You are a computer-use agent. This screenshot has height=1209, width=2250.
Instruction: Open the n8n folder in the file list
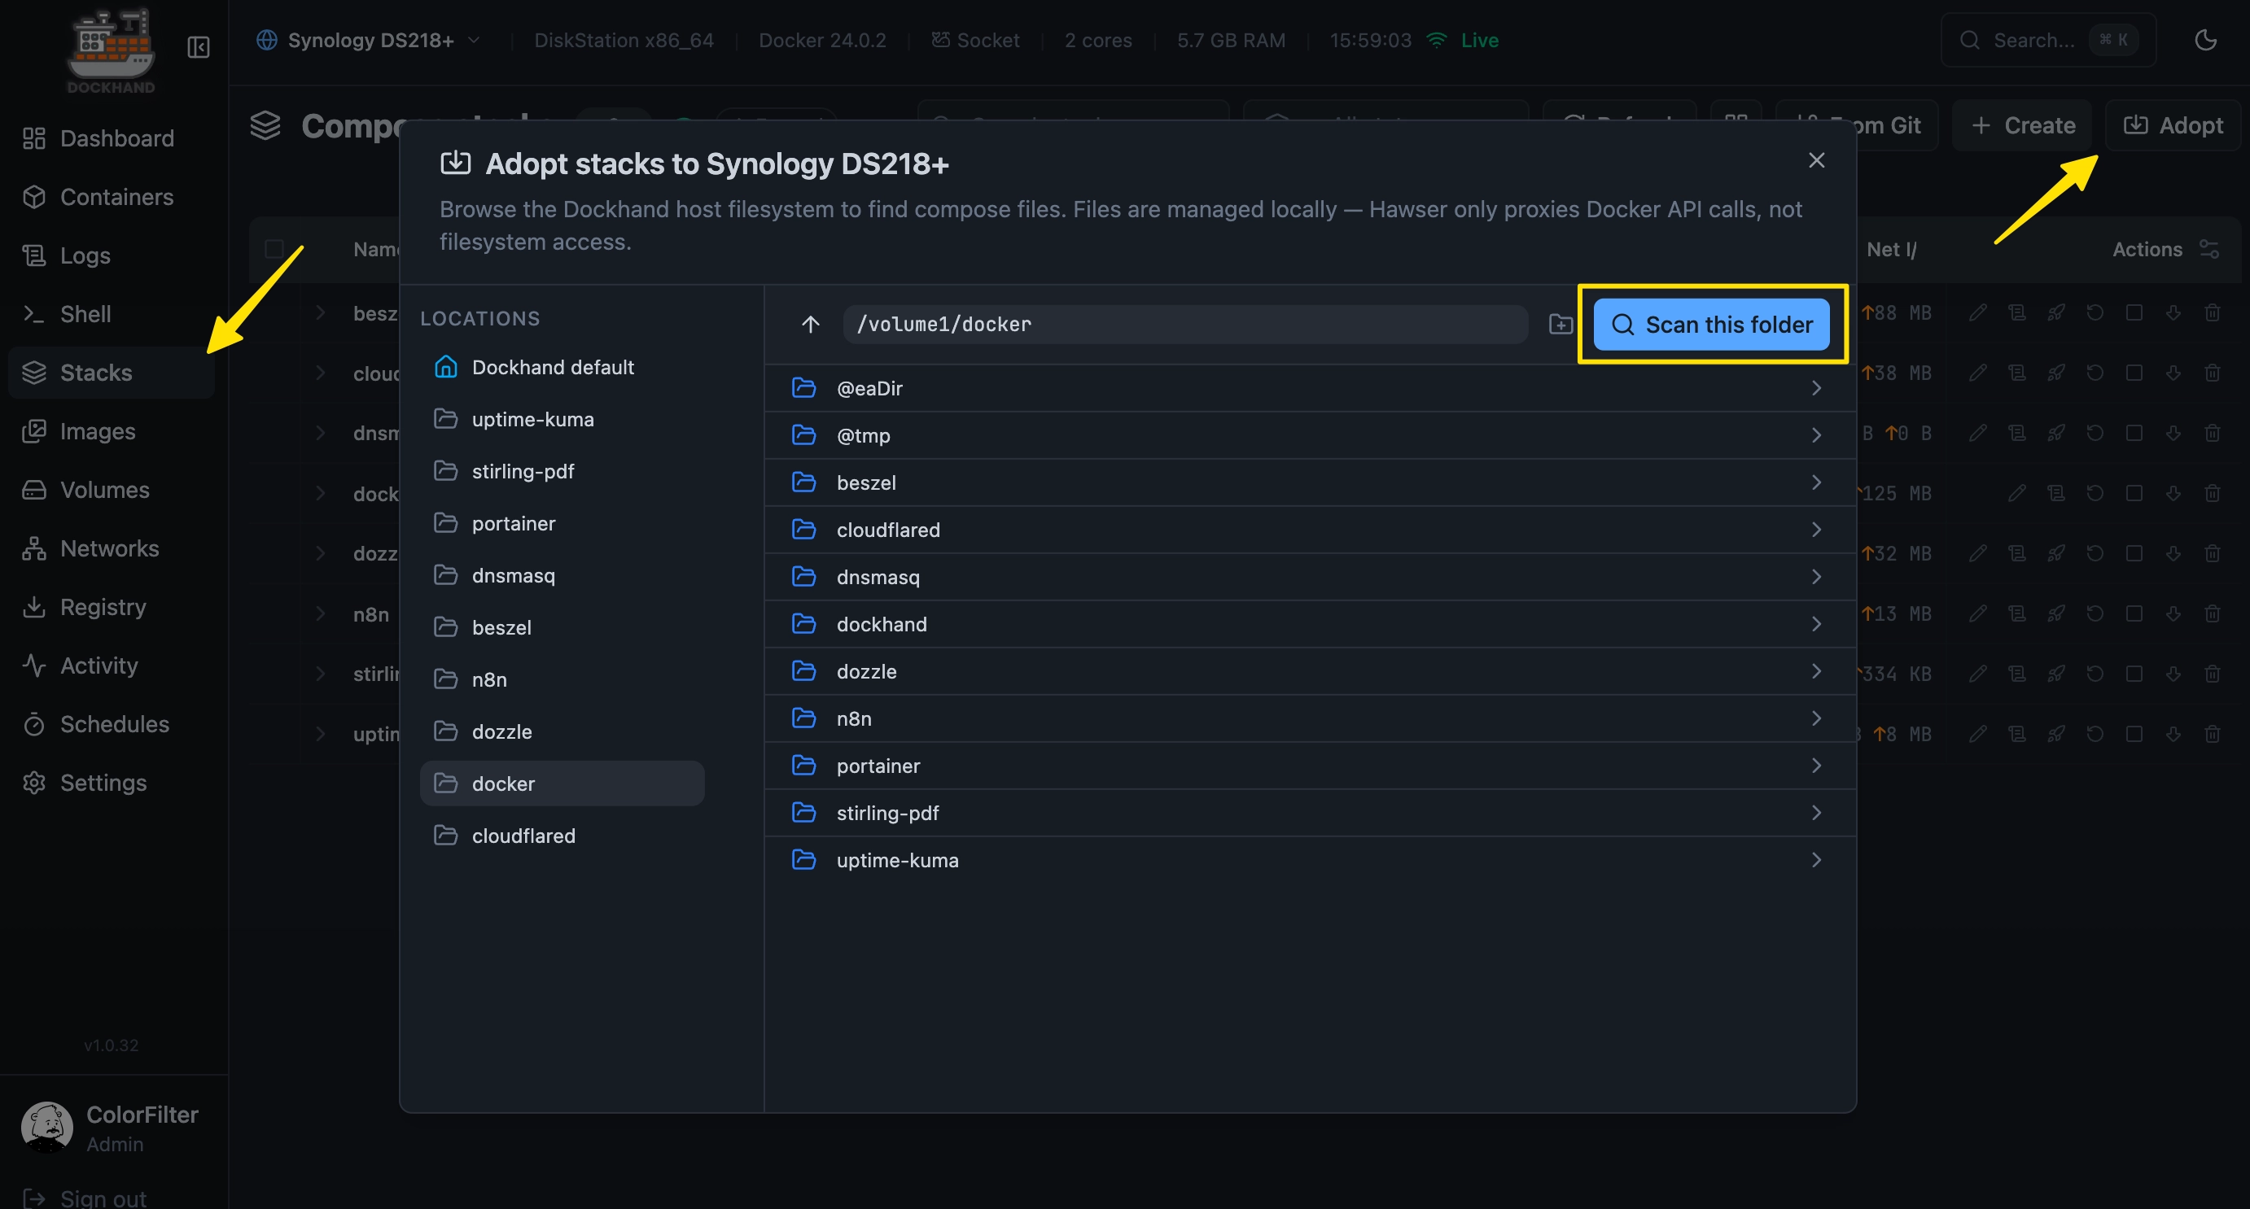tap(1310, 718)
